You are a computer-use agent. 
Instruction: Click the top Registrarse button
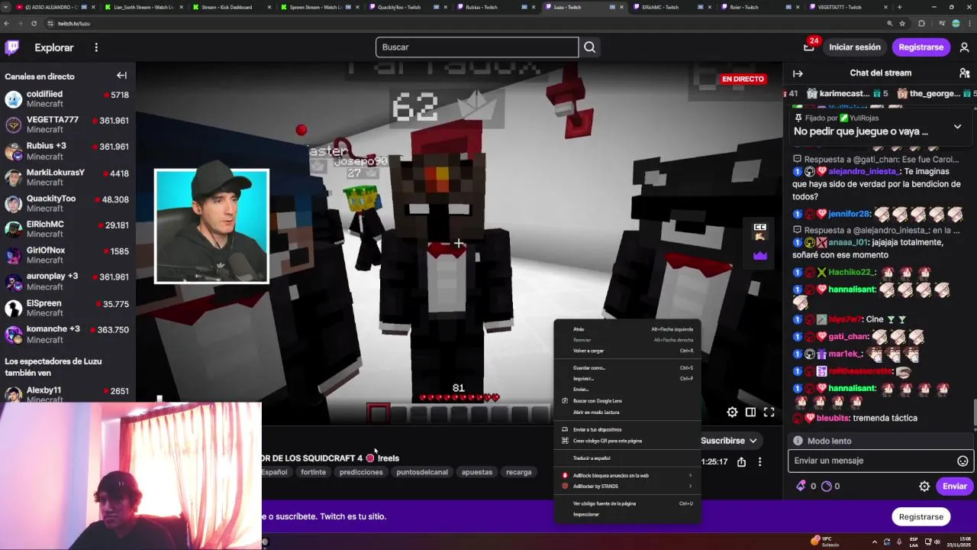point(921,47)
